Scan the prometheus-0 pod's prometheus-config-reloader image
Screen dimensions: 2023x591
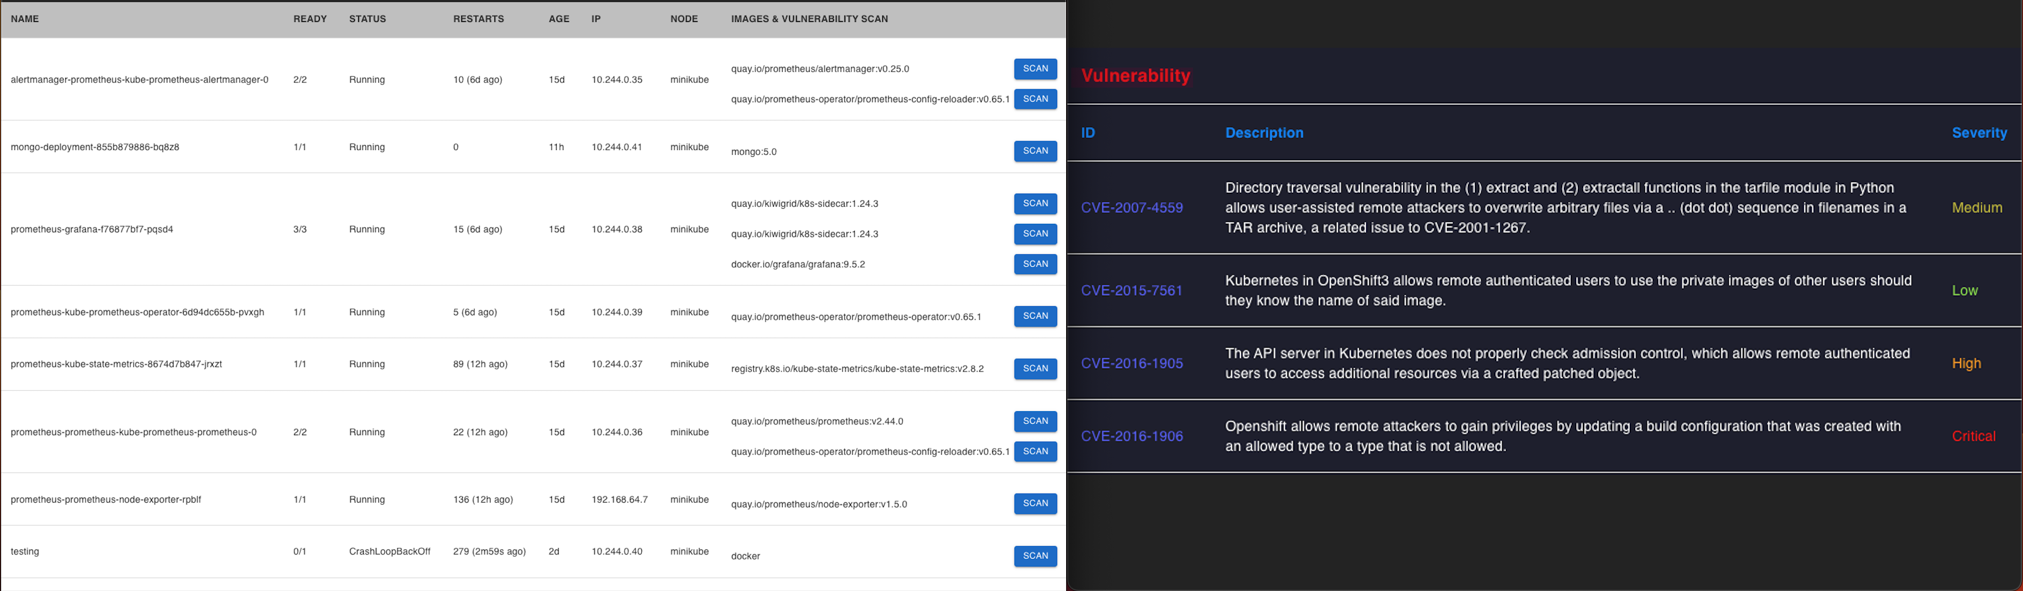coord(1035,451)
